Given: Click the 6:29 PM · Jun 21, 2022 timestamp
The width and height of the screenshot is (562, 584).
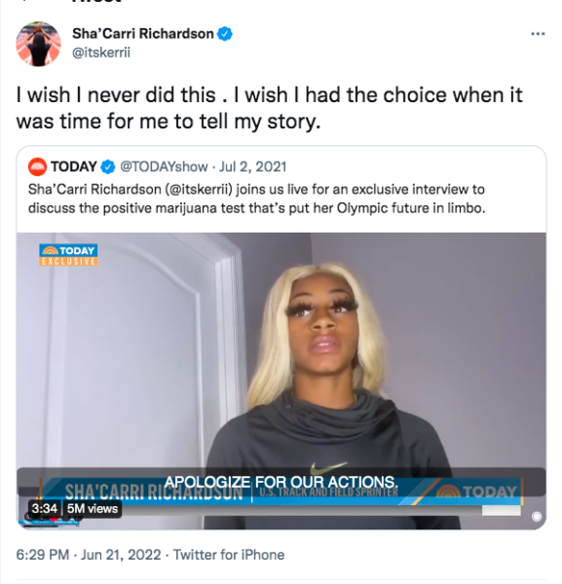Looking at the screenshot, I should (89, 555).
